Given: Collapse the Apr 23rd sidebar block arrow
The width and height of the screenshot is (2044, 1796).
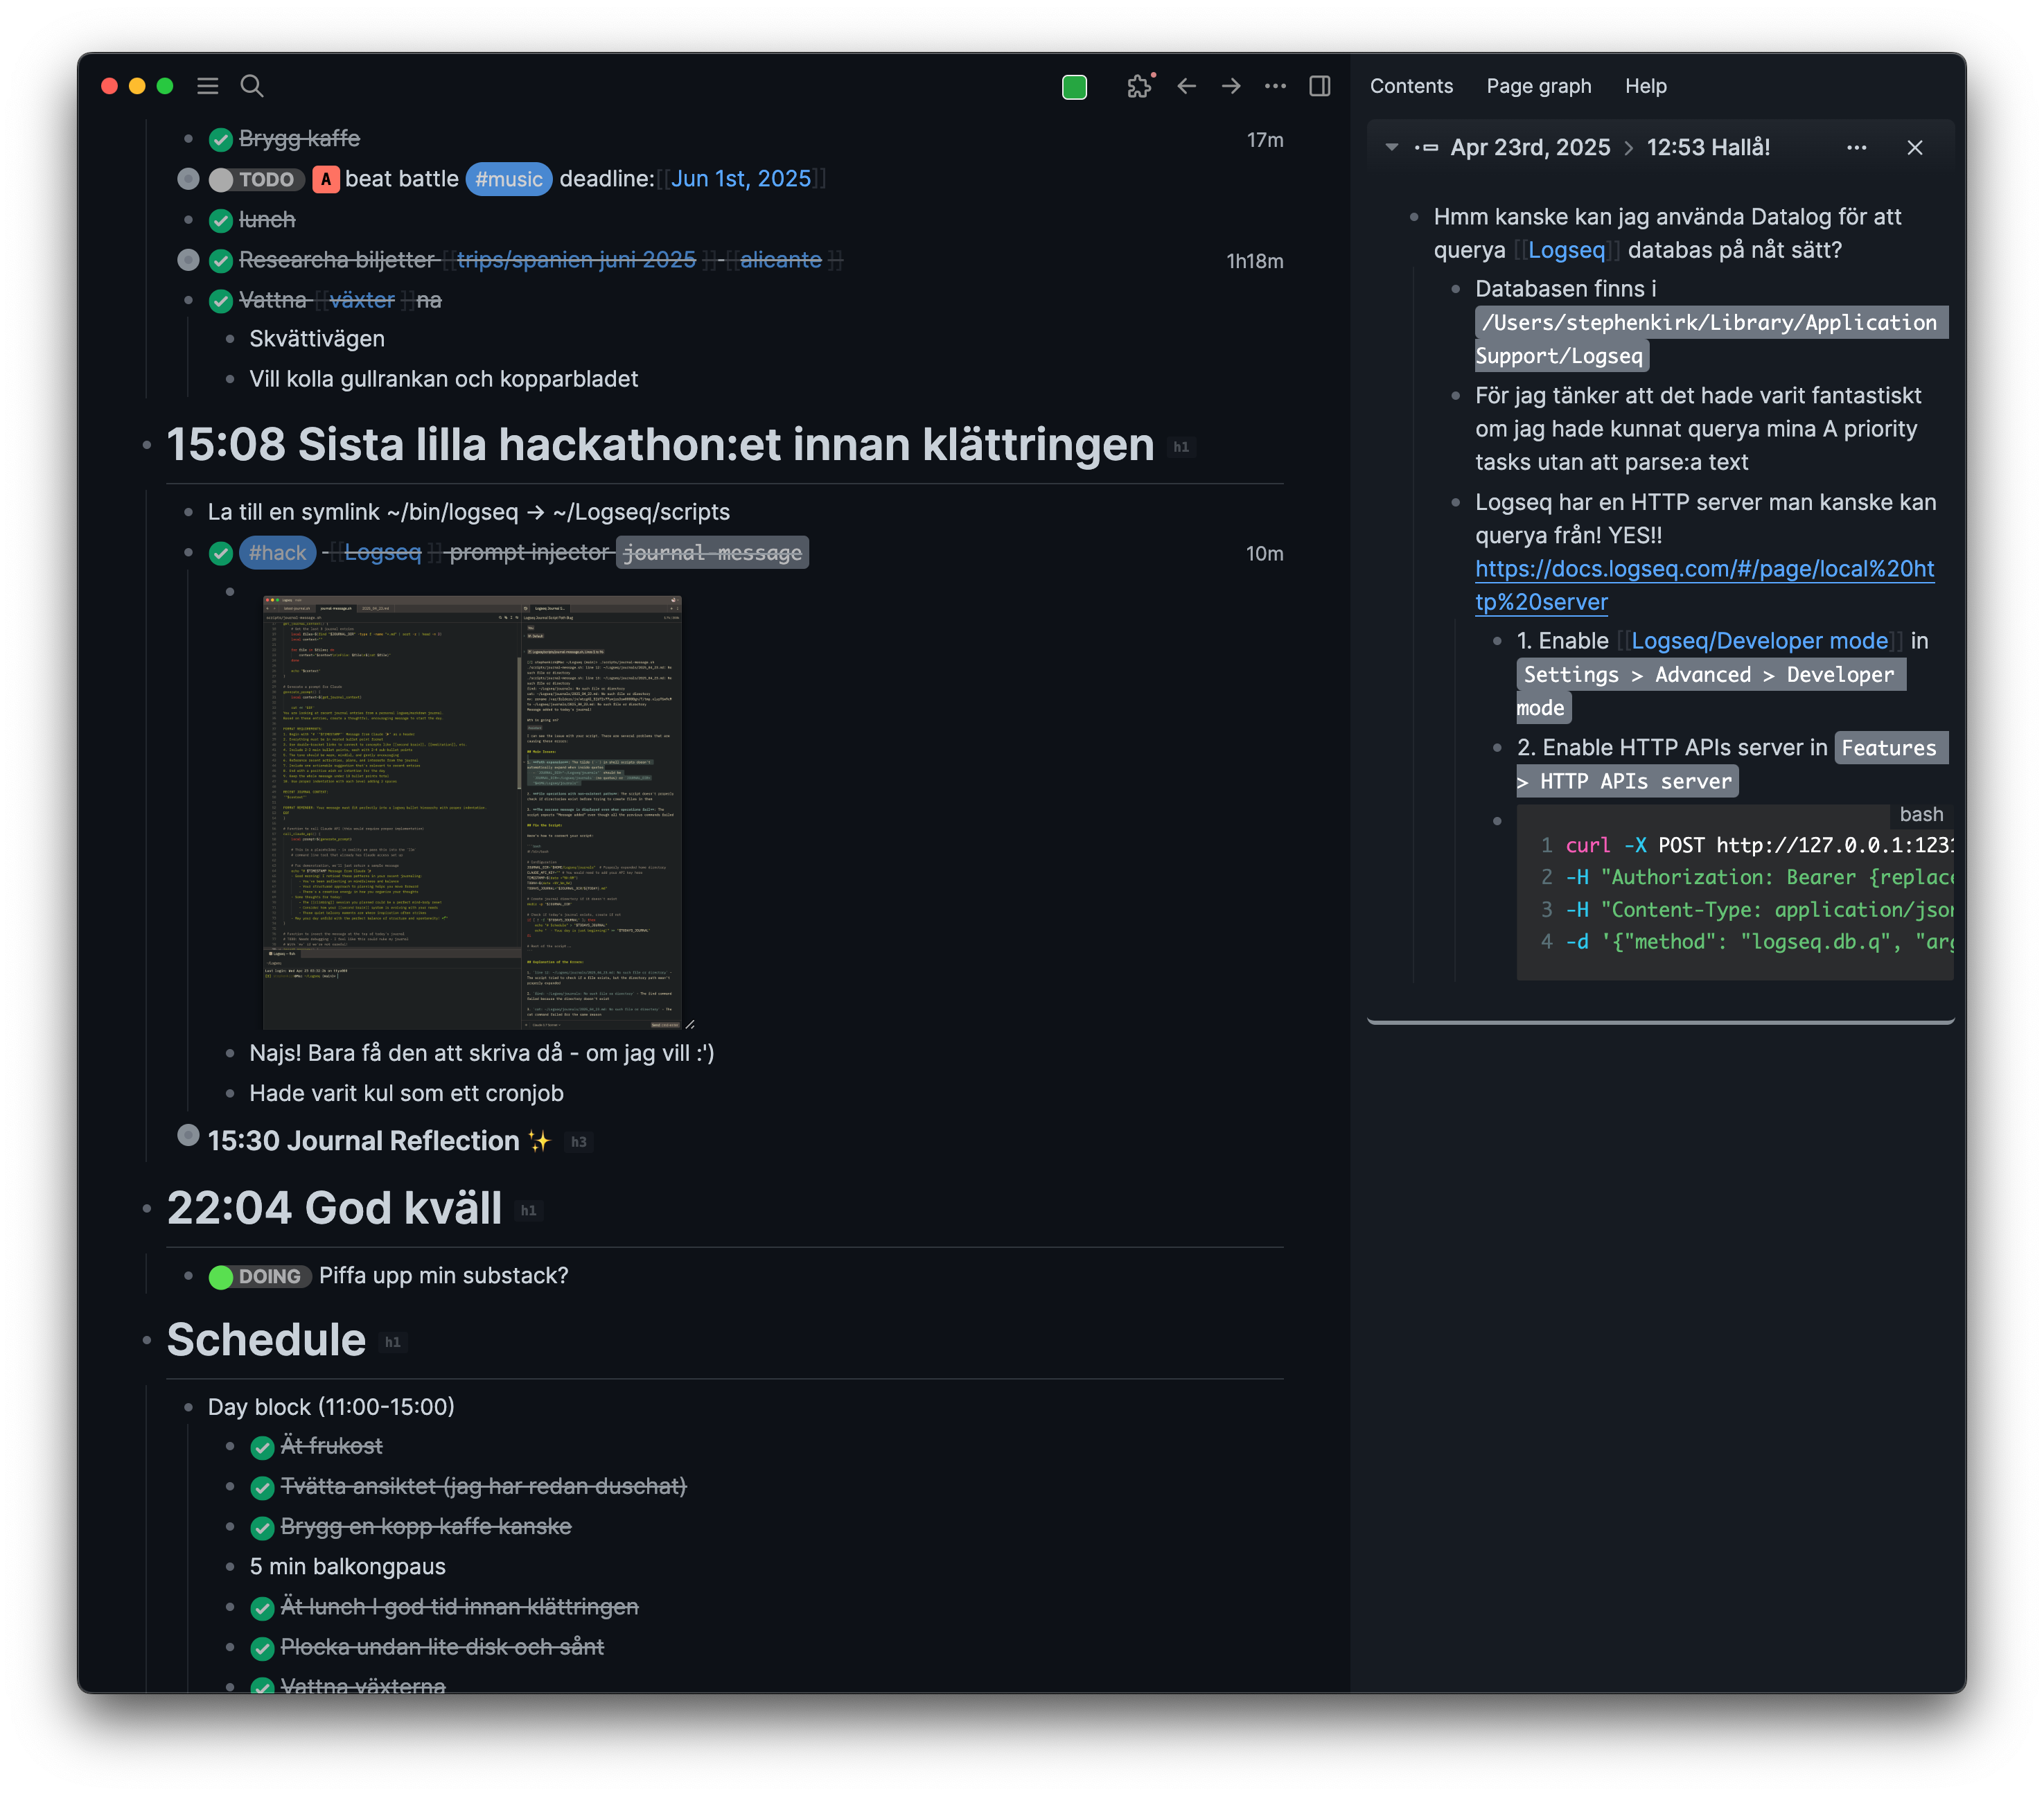Looking at the screenshot, I should click(x=1391, y=148).
